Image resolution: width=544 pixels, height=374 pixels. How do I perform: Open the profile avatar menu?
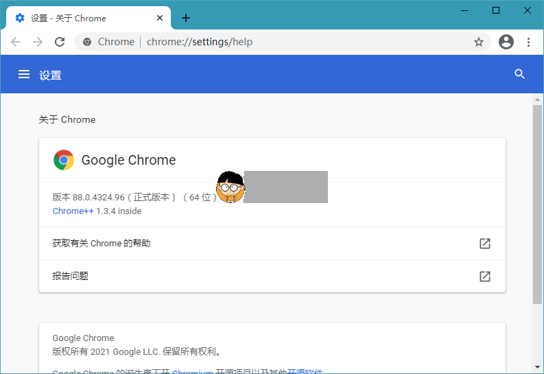(506, 42)
